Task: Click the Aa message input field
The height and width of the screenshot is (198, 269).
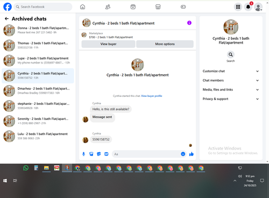Action: (x=146, y=154)
